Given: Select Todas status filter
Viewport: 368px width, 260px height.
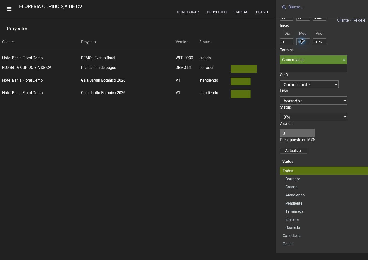Looking at the screenshot, I should coord(324,171).
